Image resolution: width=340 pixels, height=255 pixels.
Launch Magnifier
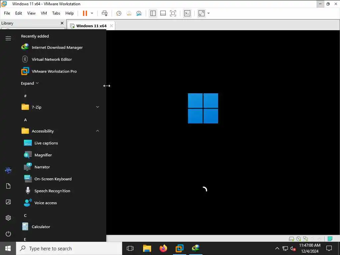[x=60, y=155]
